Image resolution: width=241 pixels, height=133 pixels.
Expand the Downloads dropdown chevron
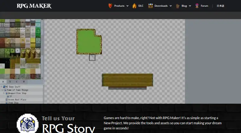171,6
